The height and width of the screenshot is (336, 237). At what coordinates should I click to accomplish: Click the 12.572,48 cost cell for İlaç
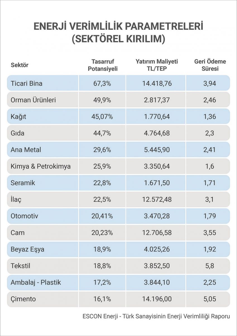pos(157,200)
